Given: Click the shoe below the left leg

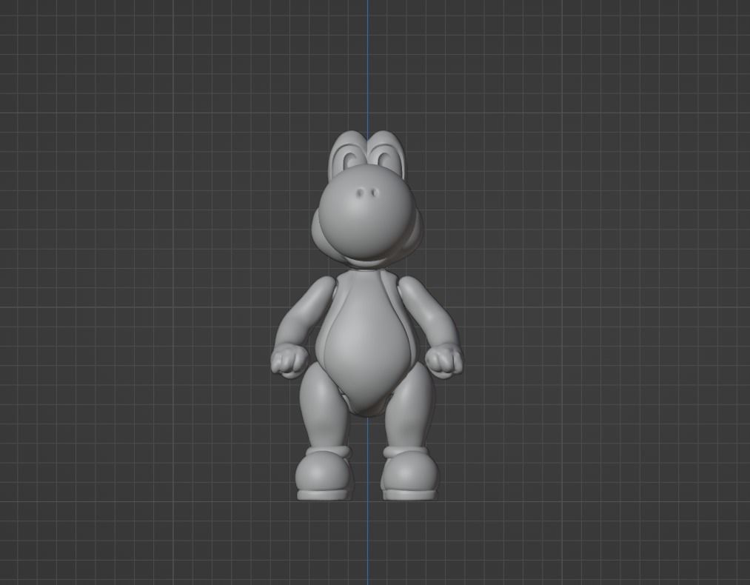Looking at the screenshot, I should tap(324, 474).
